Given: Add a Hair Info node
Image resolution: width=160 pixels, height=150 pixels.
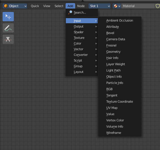Looking at the screenshot, I should [x=120, y=58].
